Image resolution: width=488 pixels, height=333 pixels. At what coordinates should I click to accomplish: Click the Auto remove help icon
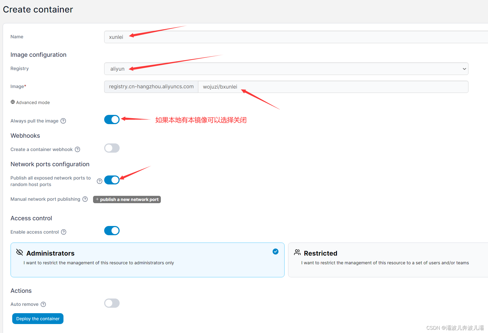click(43, 304)
